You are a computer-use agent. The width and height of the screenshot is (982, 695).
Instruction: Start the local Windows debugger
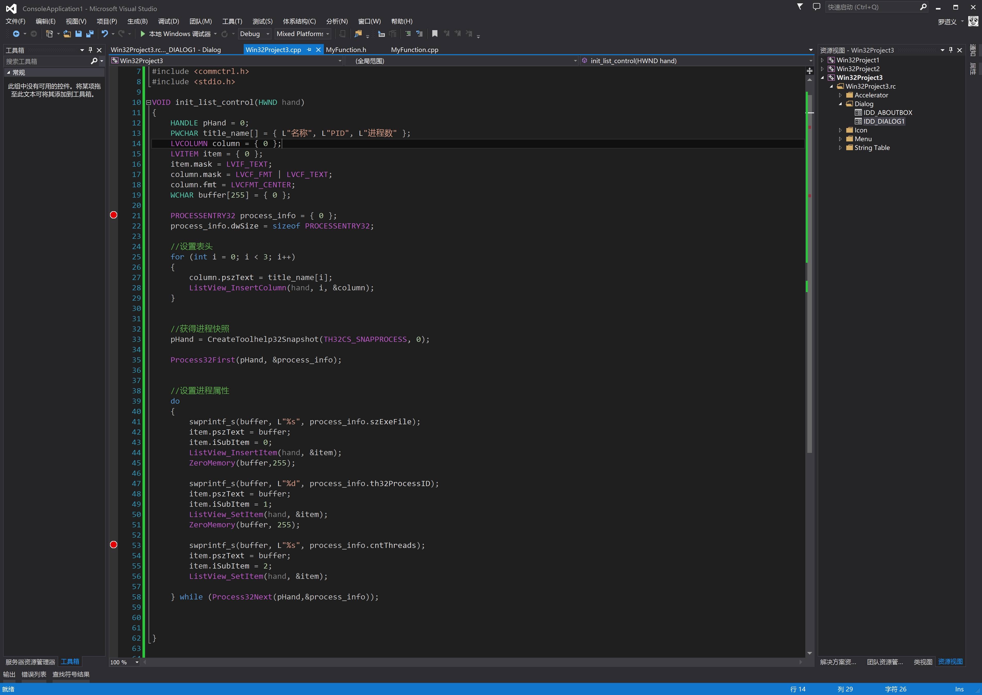click(143, 34)
